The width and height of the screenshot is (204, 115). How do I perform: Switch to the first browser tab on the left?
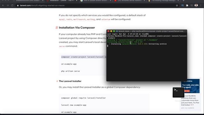coord(28,1)
